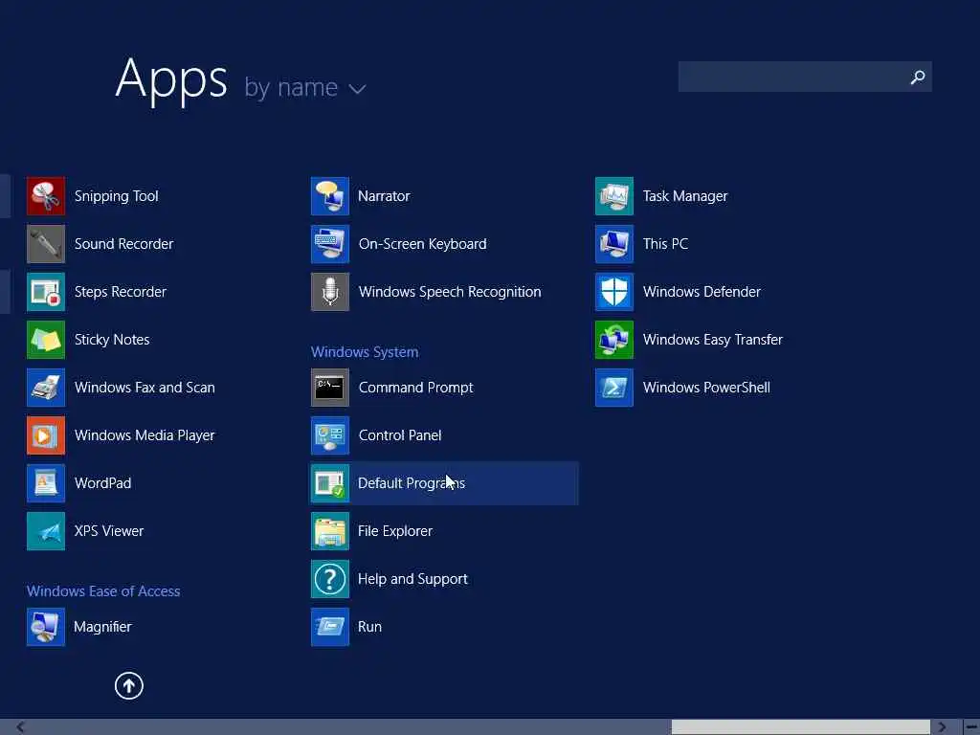Click the 'XPS Viewer' text label
980x735 pixels.
(109, 531)
